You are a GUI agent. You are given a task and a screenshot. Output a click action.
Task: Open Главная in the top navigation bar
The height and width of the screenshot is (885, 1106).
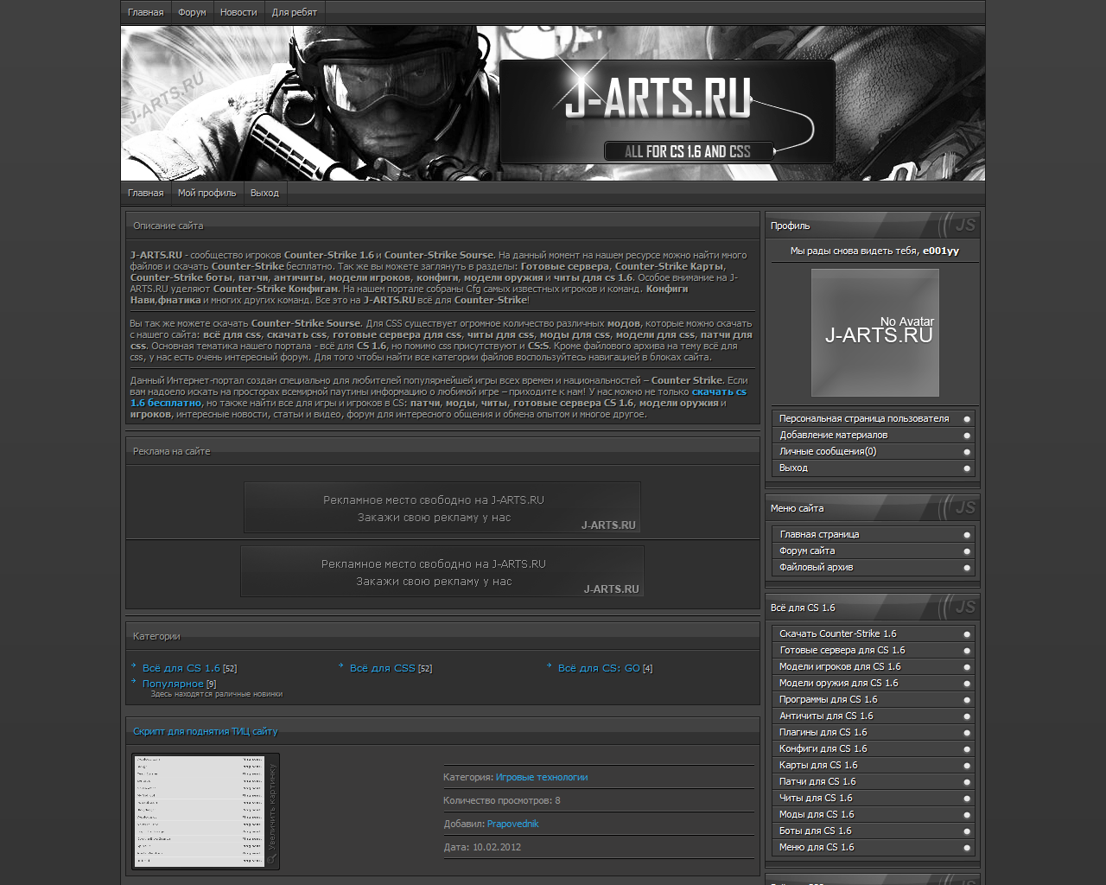click(x=145, y=12)
